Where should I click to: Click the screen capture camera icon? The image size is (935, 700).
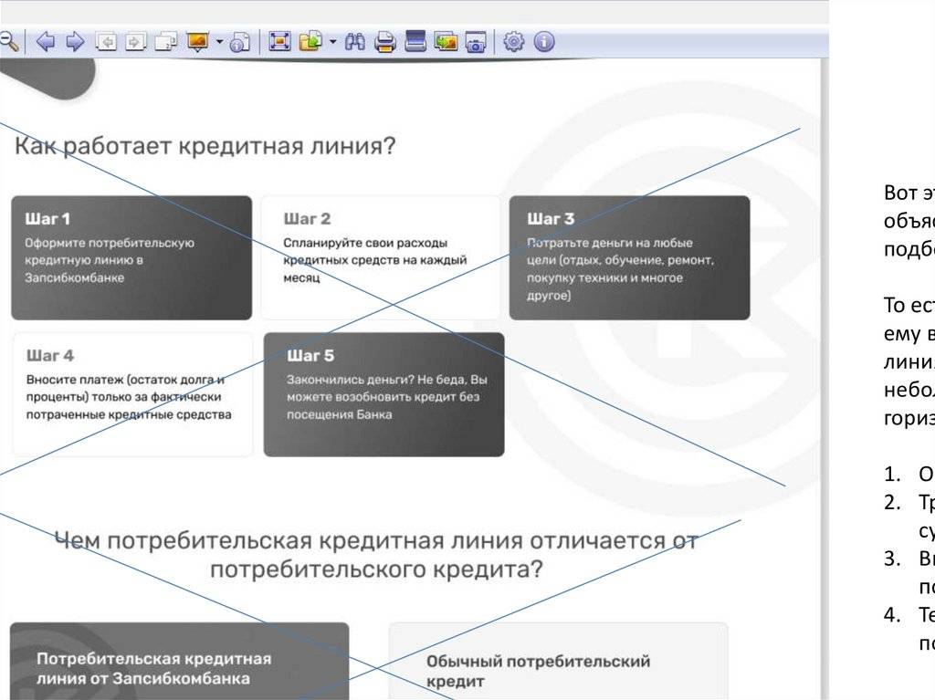tap(475, 42)
